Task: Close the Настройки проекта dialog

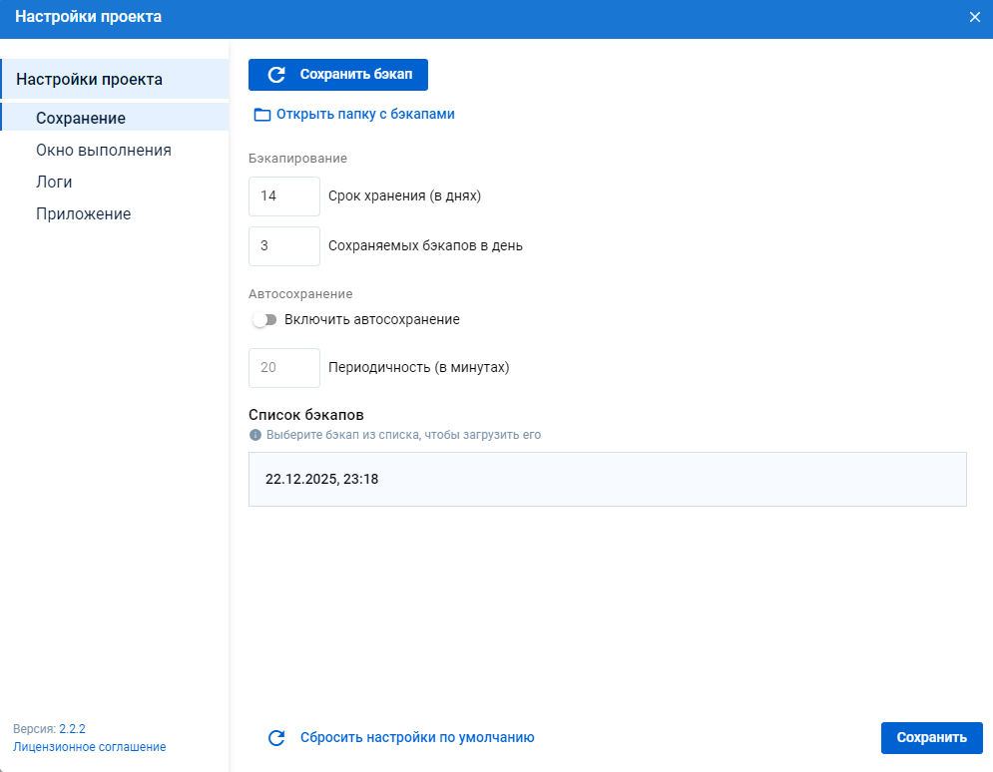Action: click(975, 17)
